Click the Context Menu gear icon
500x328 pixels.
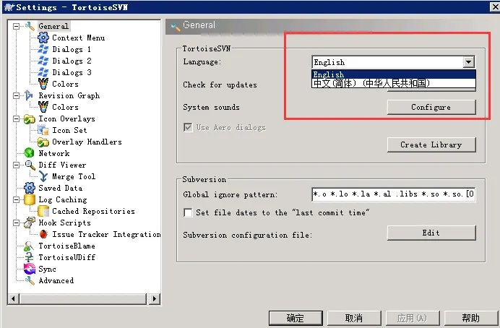[x=43, y=38]
